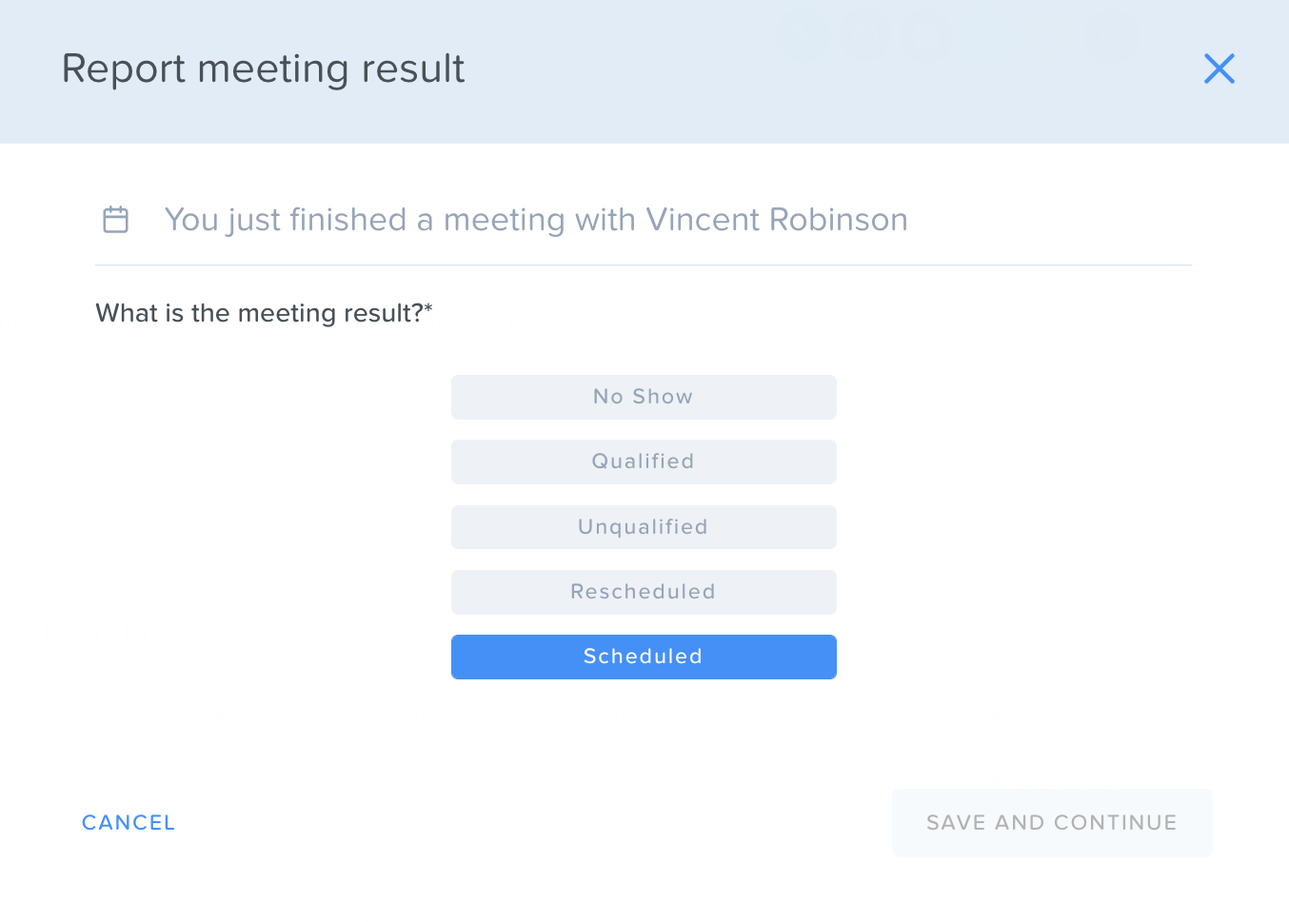
Task: Close the Report meeting result dialog
Action: tap(1219, 69)
